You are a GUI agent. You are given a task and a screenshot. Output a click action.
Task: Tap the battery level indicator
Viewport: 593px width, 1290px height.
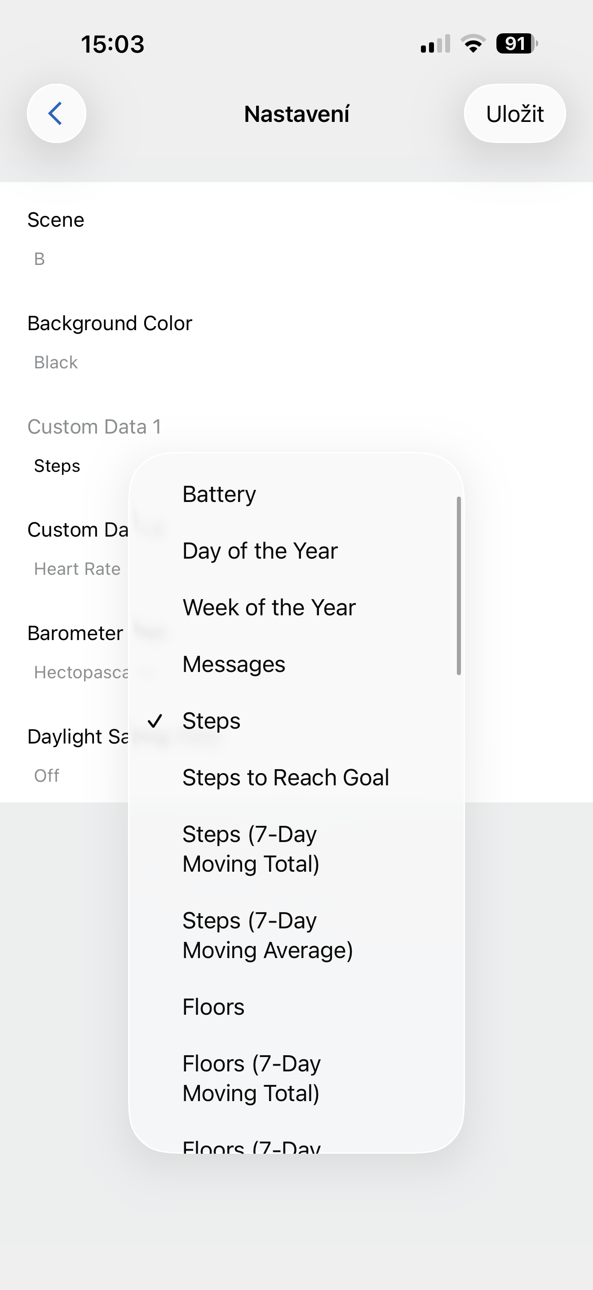[516, 44]
